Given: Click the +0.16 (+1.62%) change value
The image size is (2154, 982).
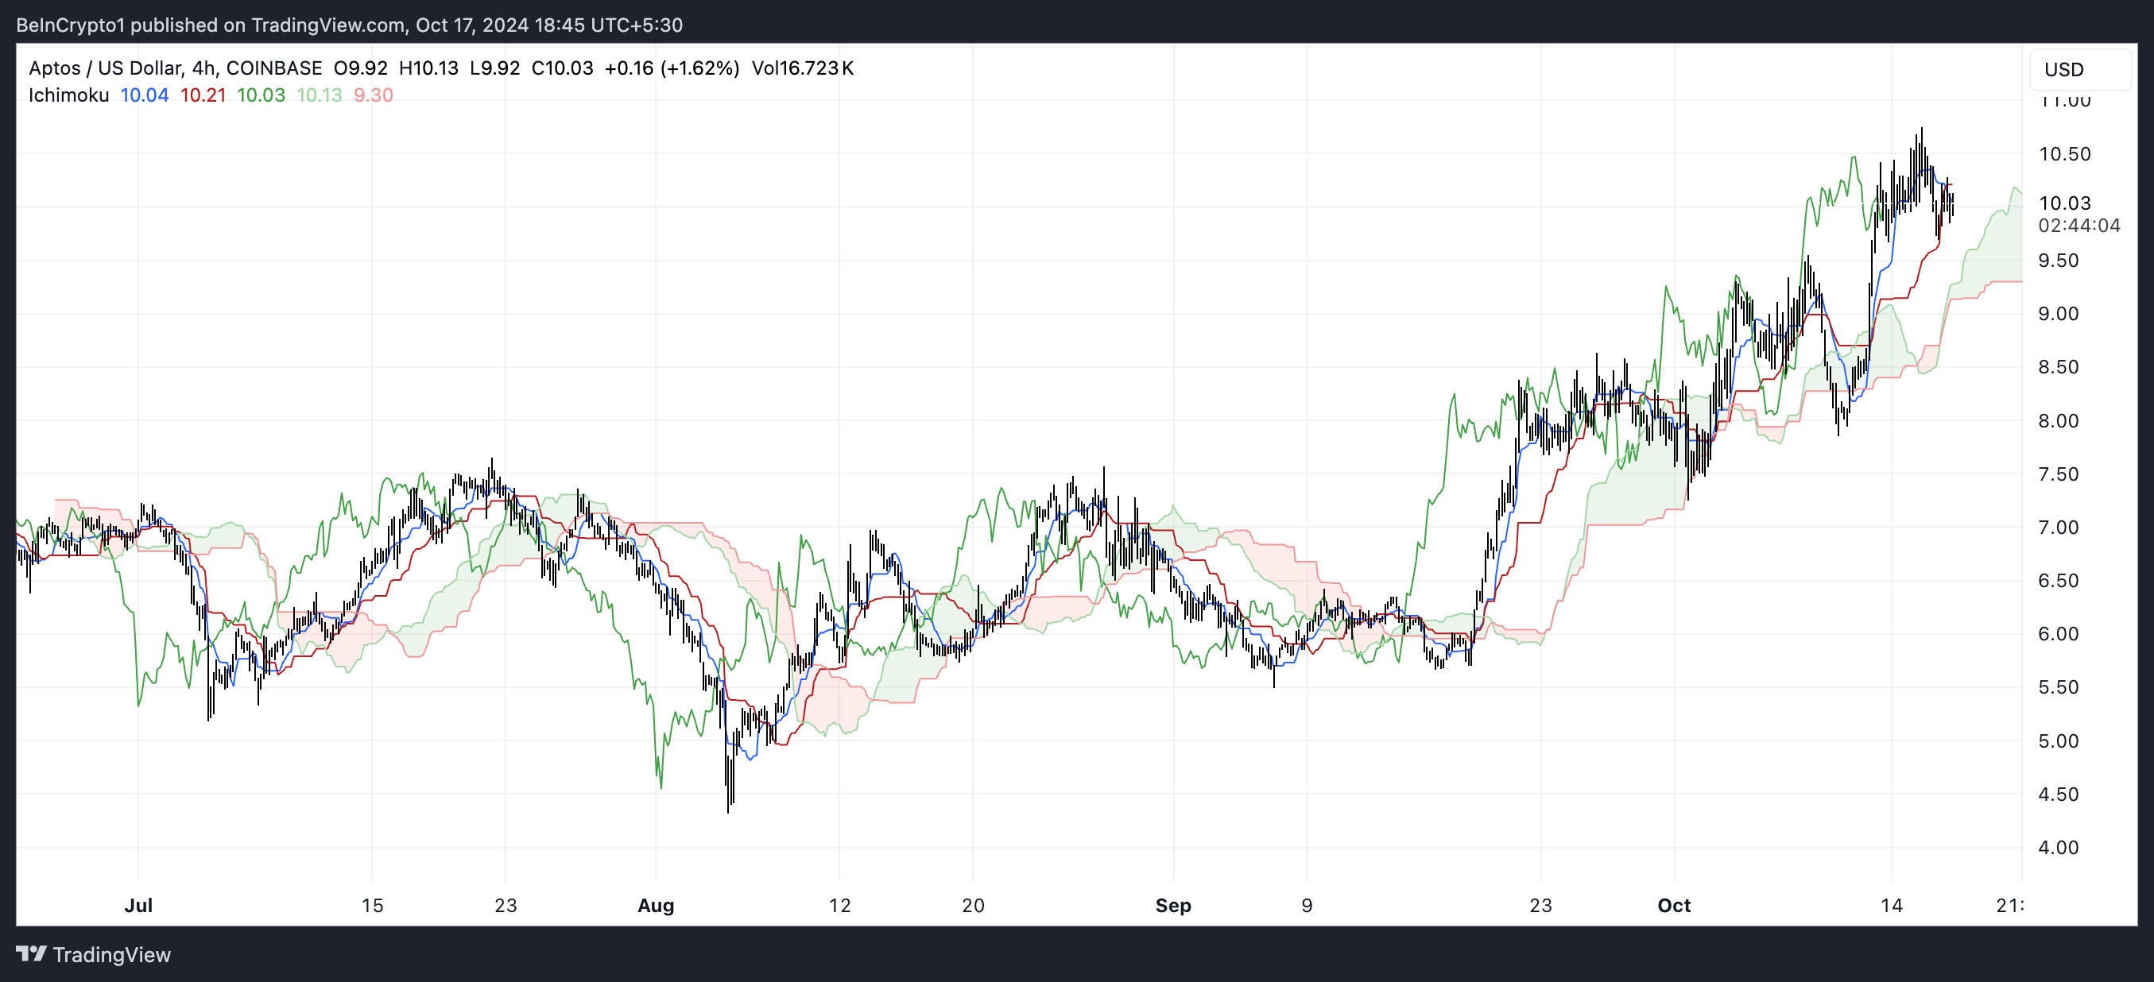Looking at the screenshot, I should click(x=672, y=68).
